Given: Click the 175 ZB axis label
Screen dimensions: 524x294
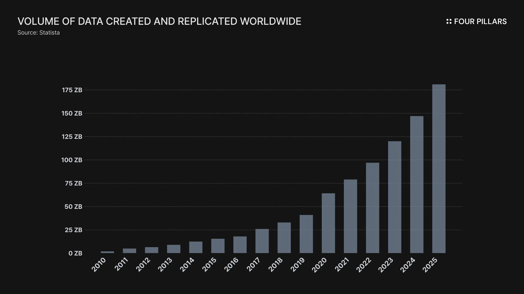Looking at the screenshot, I should 72,90.
